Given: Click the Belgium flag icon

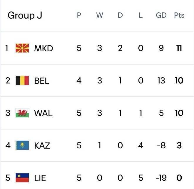Looking at the screenshot, I should coord(22,80).
